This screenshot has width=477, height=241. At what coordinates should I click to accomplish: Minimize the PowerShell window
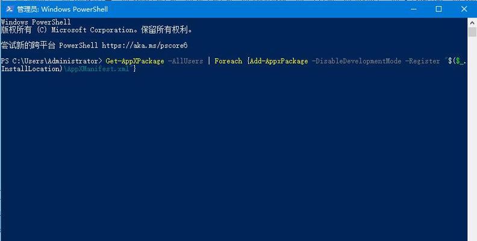(414, 9)
